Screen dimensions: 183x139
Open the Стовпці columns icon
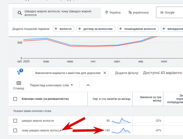pyautogui.click(x=19, y=86)
